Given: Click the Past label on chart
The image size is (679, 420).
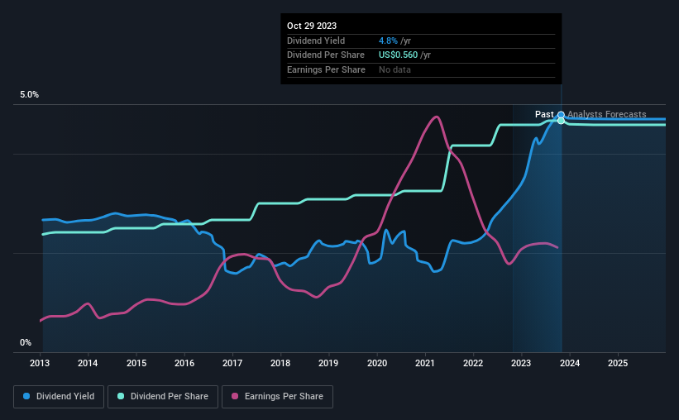Looking at the screenshot, I should point(544,114).
